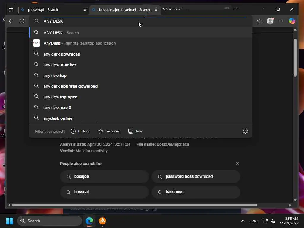Switch to ptoszek.pl - Search tab
304x228 pixels.
click(x=53, y=10)
